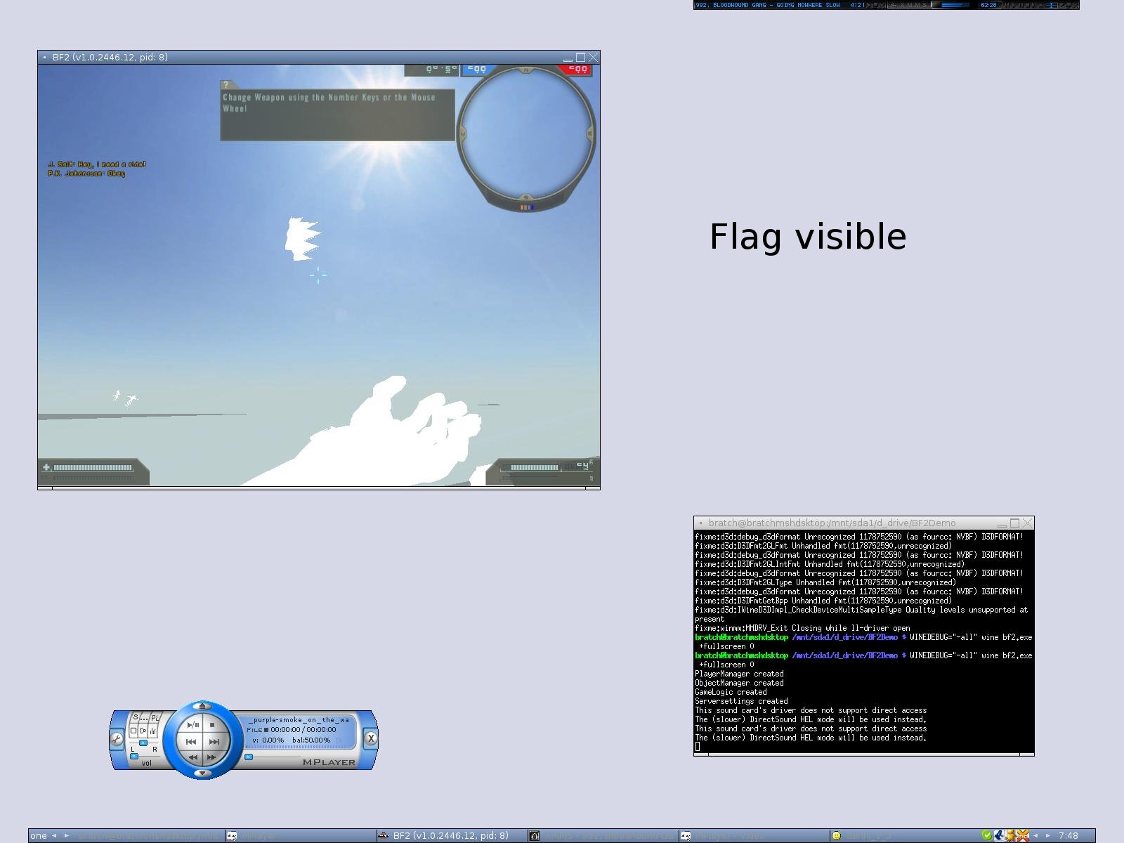Click the first taskbar window entry
1124x843 pixels.
point(149,835)
